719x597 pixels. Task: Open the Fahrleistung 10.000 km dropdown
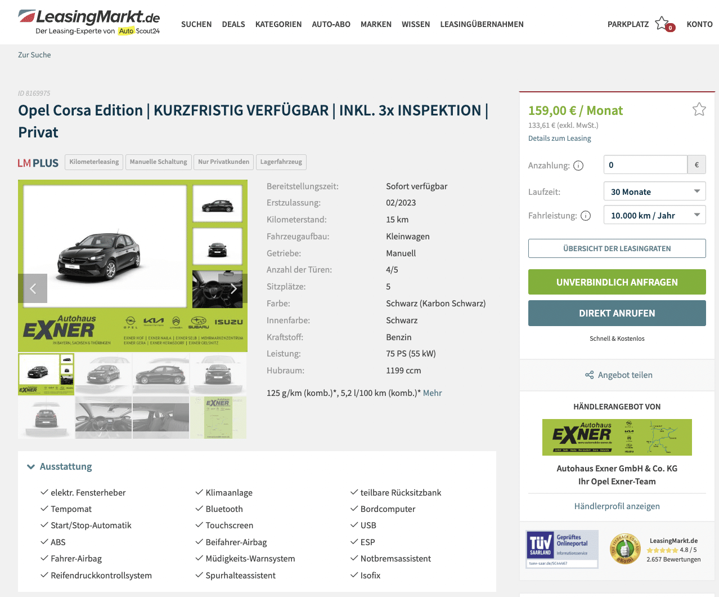[654, 215]
